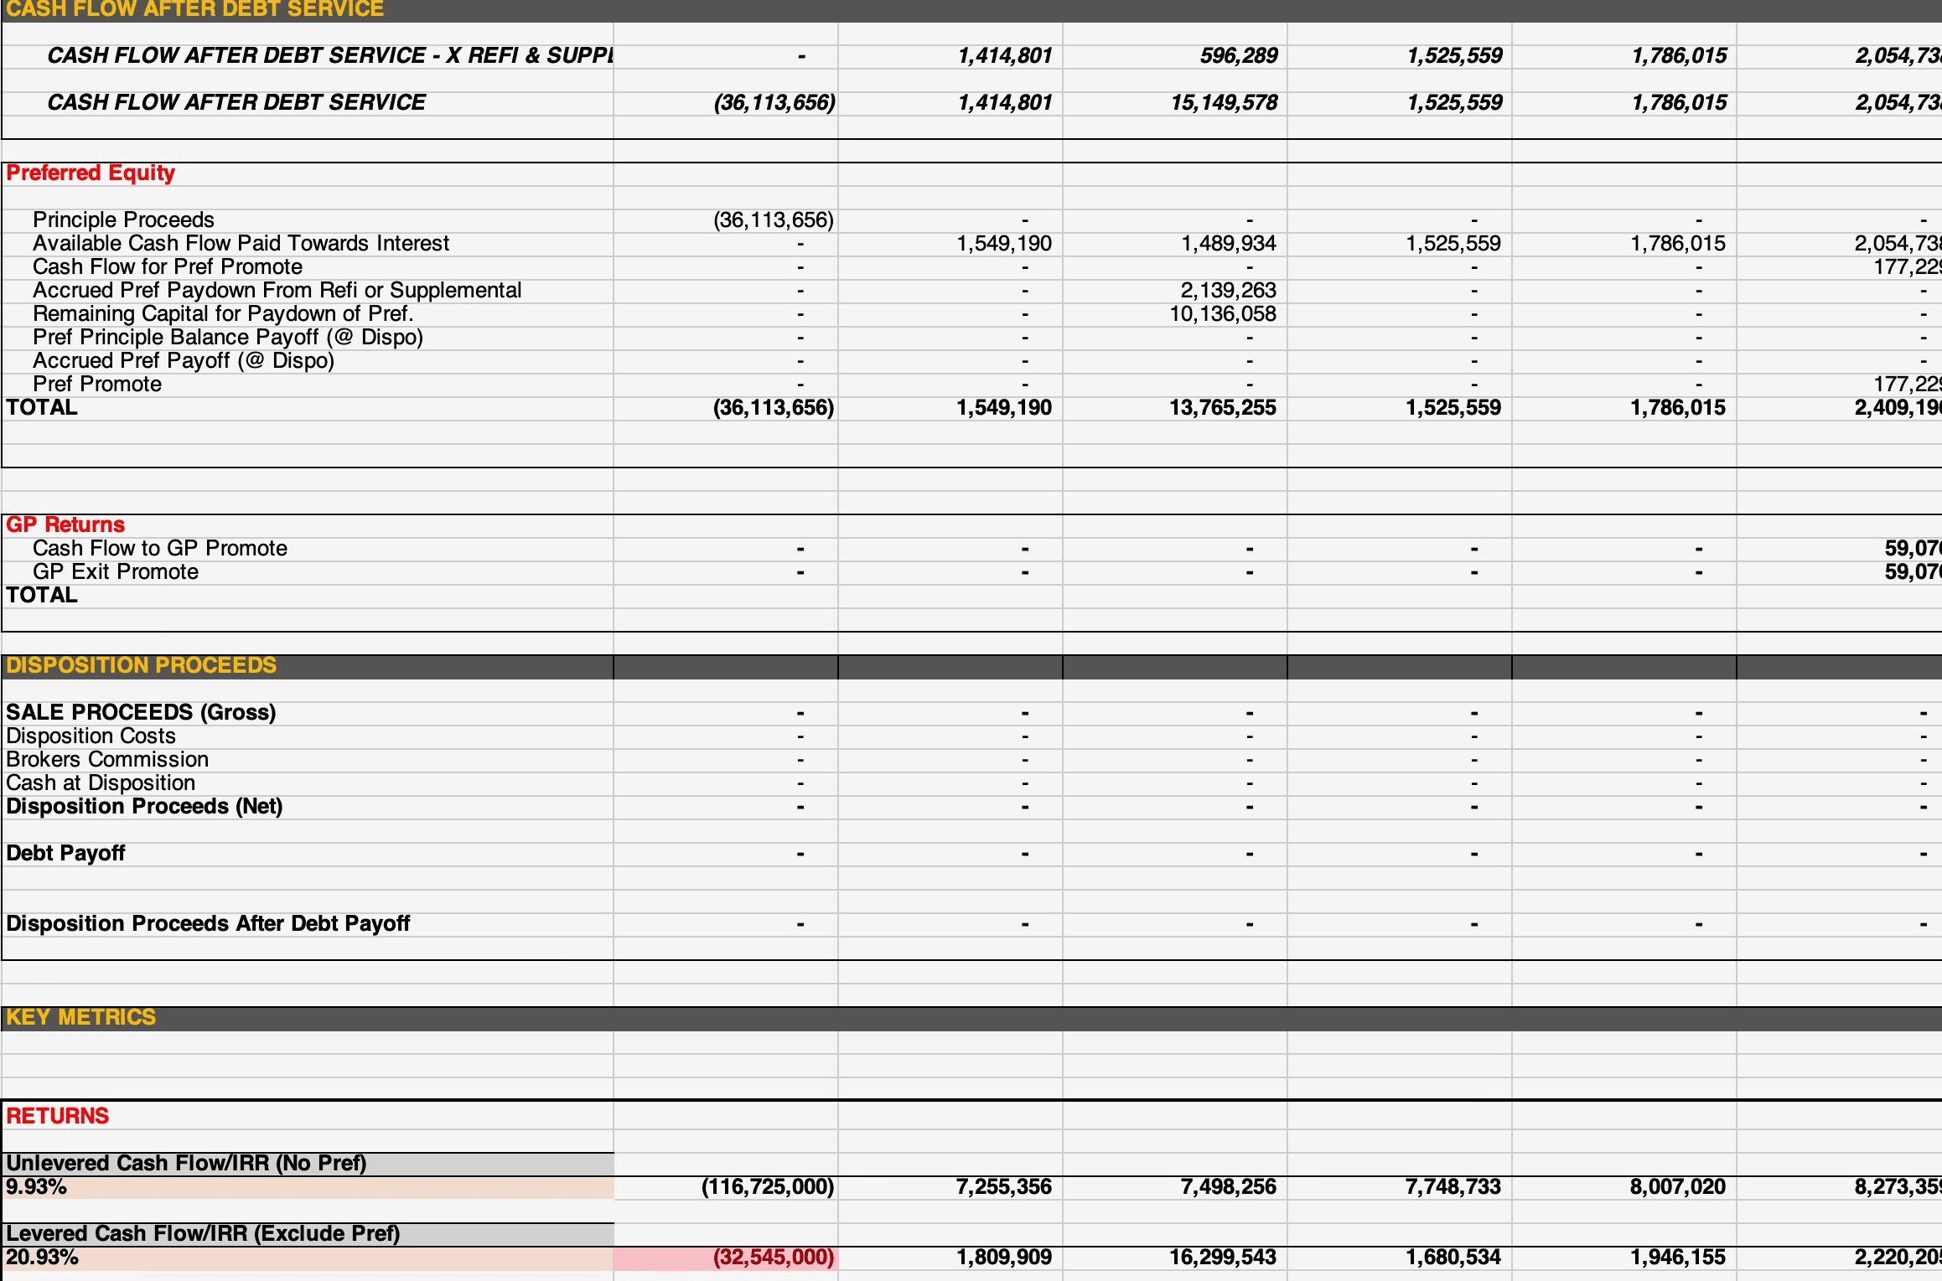This screenshot has width=1942, height=1281.
Task: Select the CASH FLOW AFTER DEBT SERVICE header
Action: (193, 10)
